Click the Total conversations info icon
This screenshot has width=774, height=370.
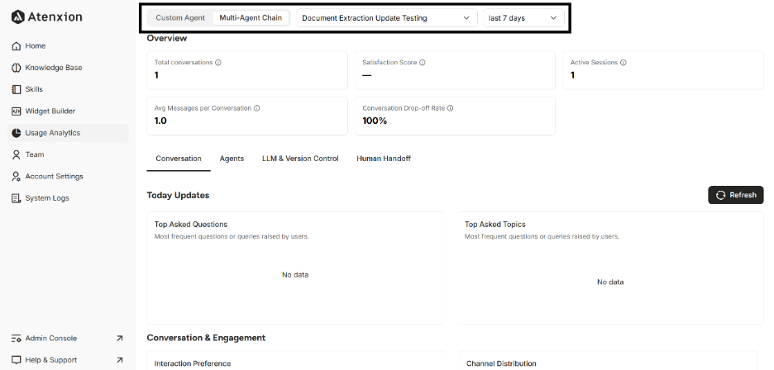point(218,63)
